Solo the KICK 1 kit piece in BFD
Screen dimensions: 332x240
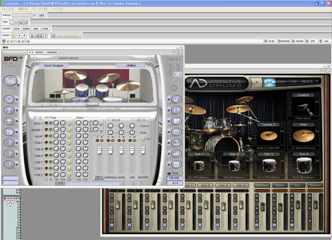pos(46,123)
